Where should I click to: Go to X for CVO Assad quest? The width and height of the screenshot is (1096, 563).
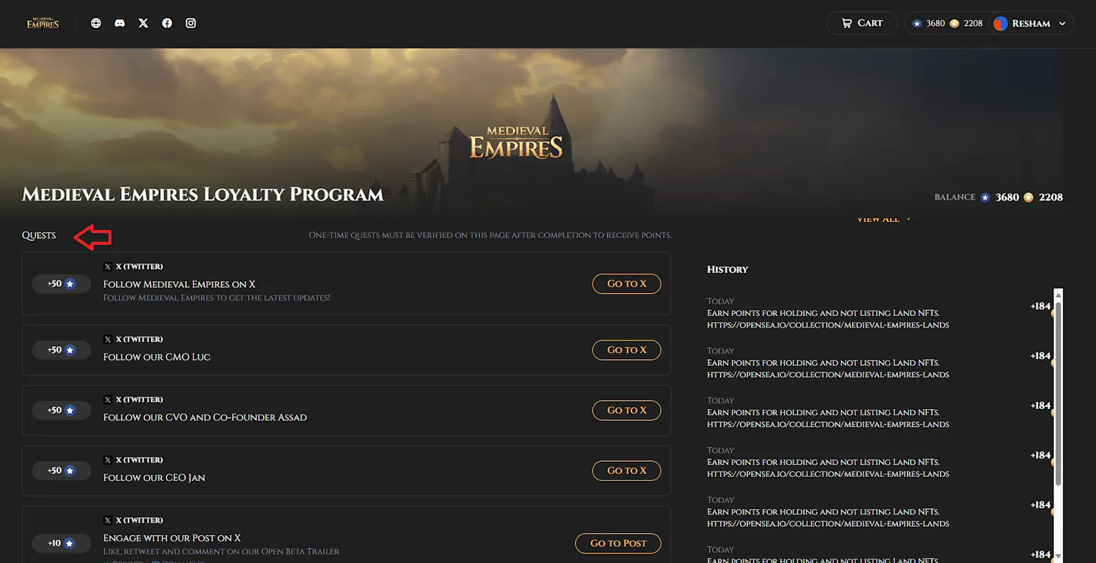click(x=627, y=410)
